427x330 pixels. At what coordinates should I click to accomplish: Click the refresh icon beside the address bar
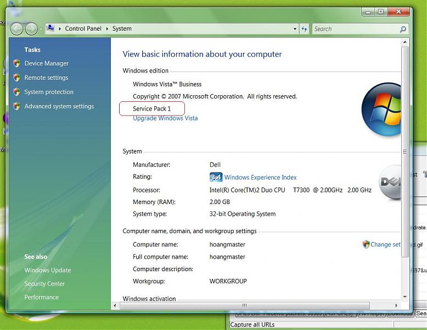(x=304, y=29)
